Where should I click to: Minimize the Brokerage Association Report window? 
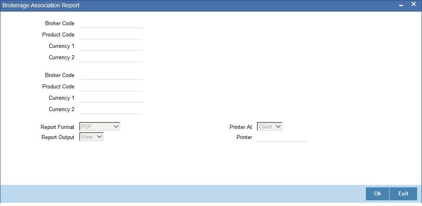(x=401, y=5)
